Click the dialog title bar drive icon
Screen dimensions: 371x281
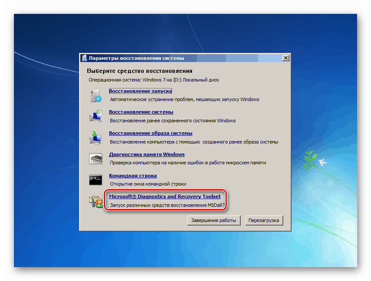pyautogui.click(x=84, y=58)
